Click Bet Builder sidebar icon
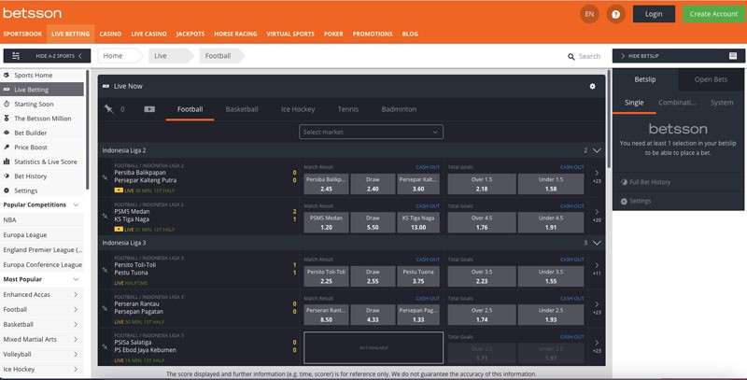The width and height of the screenshot is (747, 380). pos(7,133)
